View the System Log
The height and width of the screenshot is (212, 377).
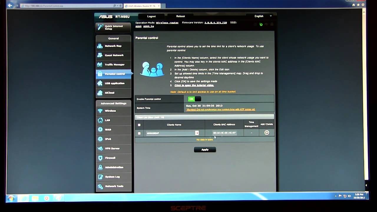click(x=113, y=177)
